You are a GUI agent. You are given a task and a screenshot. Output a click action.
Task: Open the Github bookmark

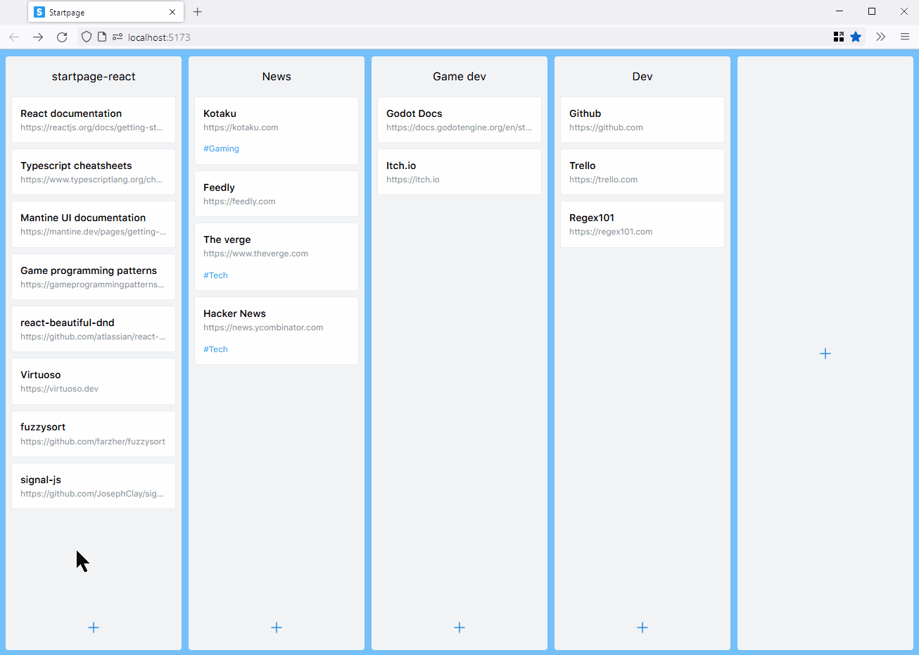tap(642, 120)
